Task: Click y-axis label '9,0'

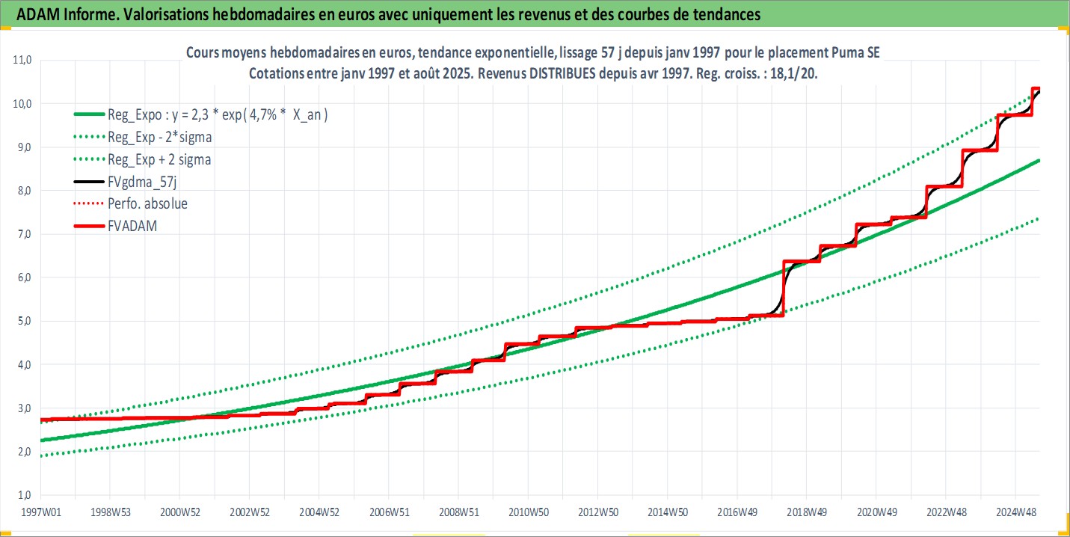Action: pyautogui.click(x=24, y=147)
